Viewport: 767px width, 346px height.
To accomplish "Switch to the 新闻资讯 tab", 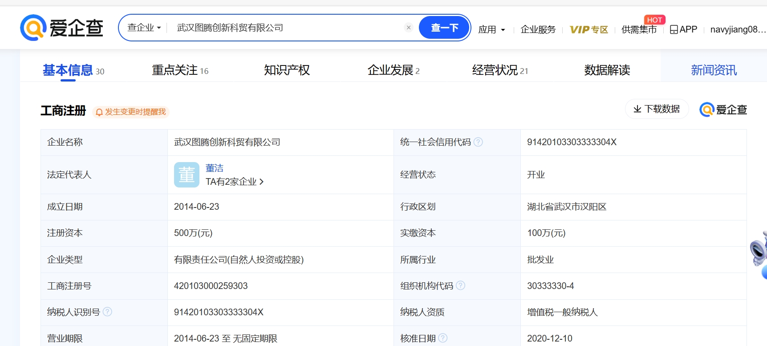I will 714,70.
